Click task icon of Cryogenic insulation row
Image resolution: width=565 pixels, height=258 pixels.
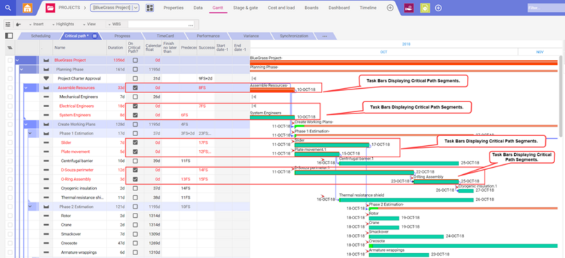pyautogui.click(x=46, y=188)
